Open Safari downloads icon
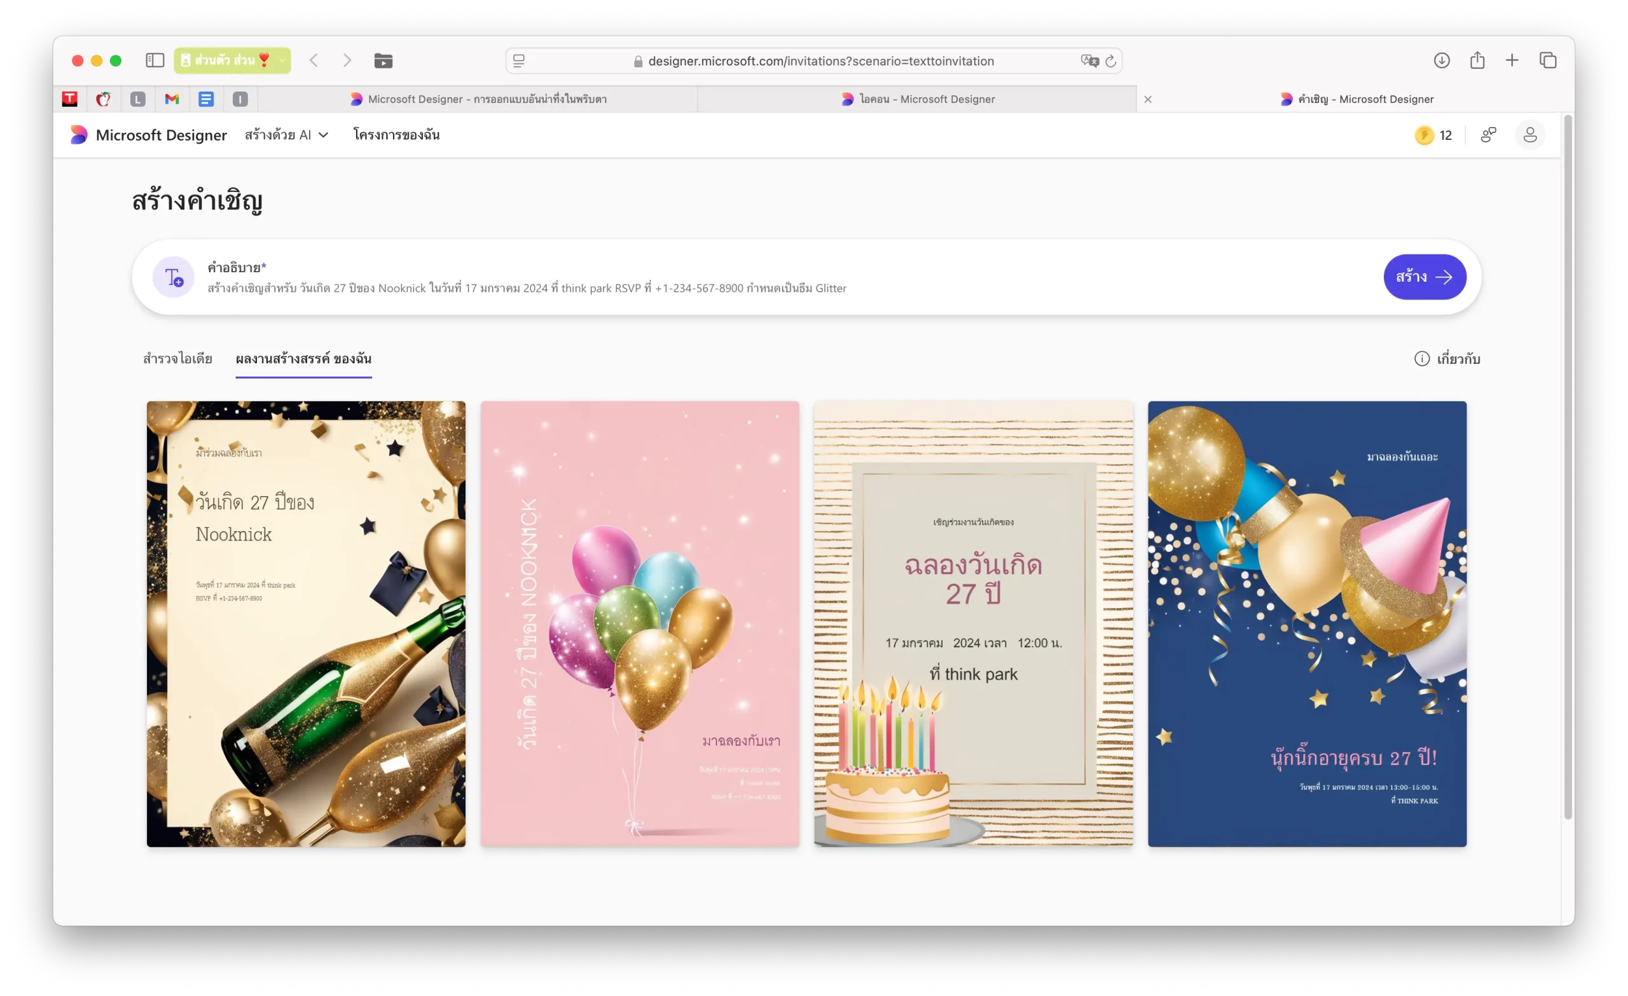Viewport: 1628px width, 996px height. click(1442, 61)
